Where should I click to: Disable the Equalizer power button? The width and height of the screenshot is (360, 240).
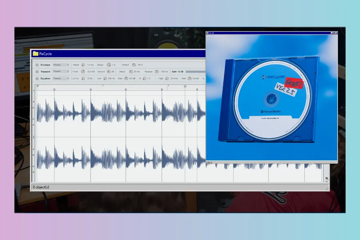point(37,78)
